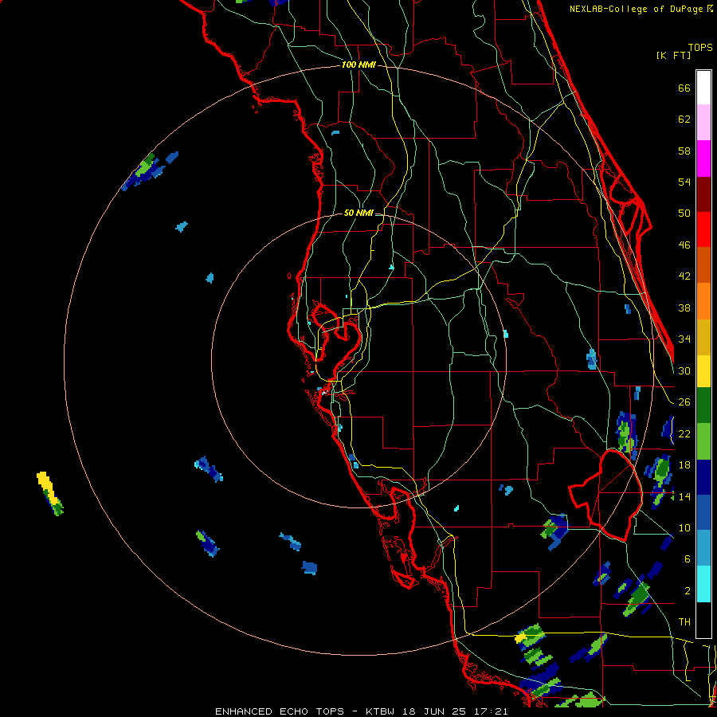
Task: Select the 58 legend value
Action: point(684,151)
